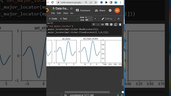
Task: Add a comment to the cell
Action: click(x=107, y=25)
